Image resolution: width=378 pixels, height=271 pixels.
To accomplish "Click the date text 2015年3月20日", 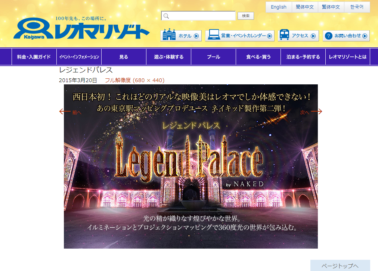I will 78,80.
